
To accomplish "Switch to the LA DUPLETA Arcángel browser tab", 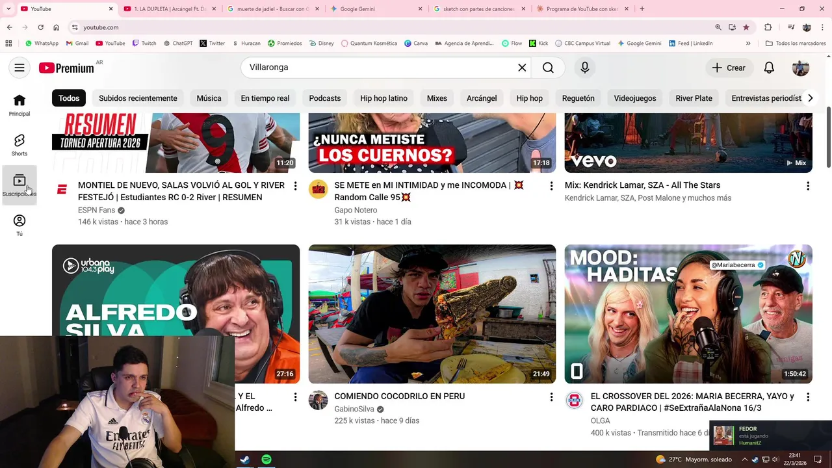I will click(x=169, y=9).
